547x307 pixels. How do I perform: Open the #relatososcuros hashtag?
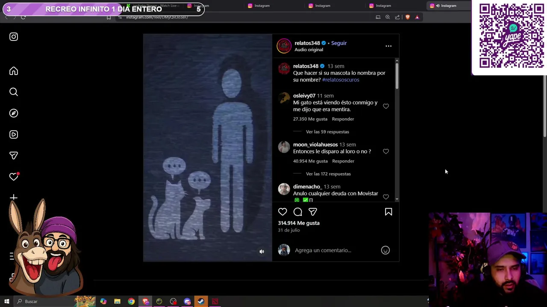pyautogui.click(x=341, y=80)
